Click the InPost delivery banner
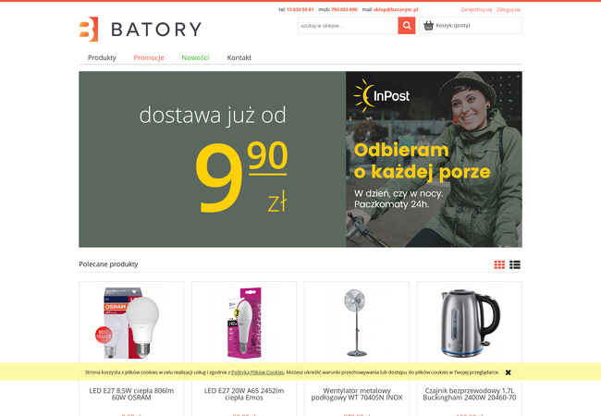The height and width of the screenshot is (416, 601). 300,159
